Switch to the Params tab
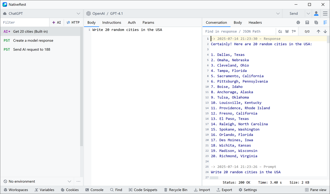 pos(148,23)
